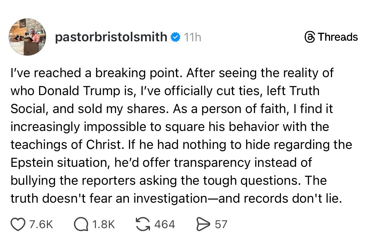368x240 pixels.
Task: Repost using the circular arrows icon
Action: click(x=143, y=224)
